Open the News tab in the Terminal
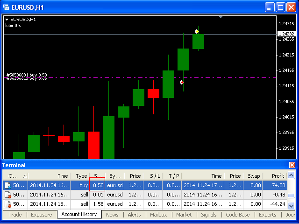299x224 pixels. click(112, 215)
